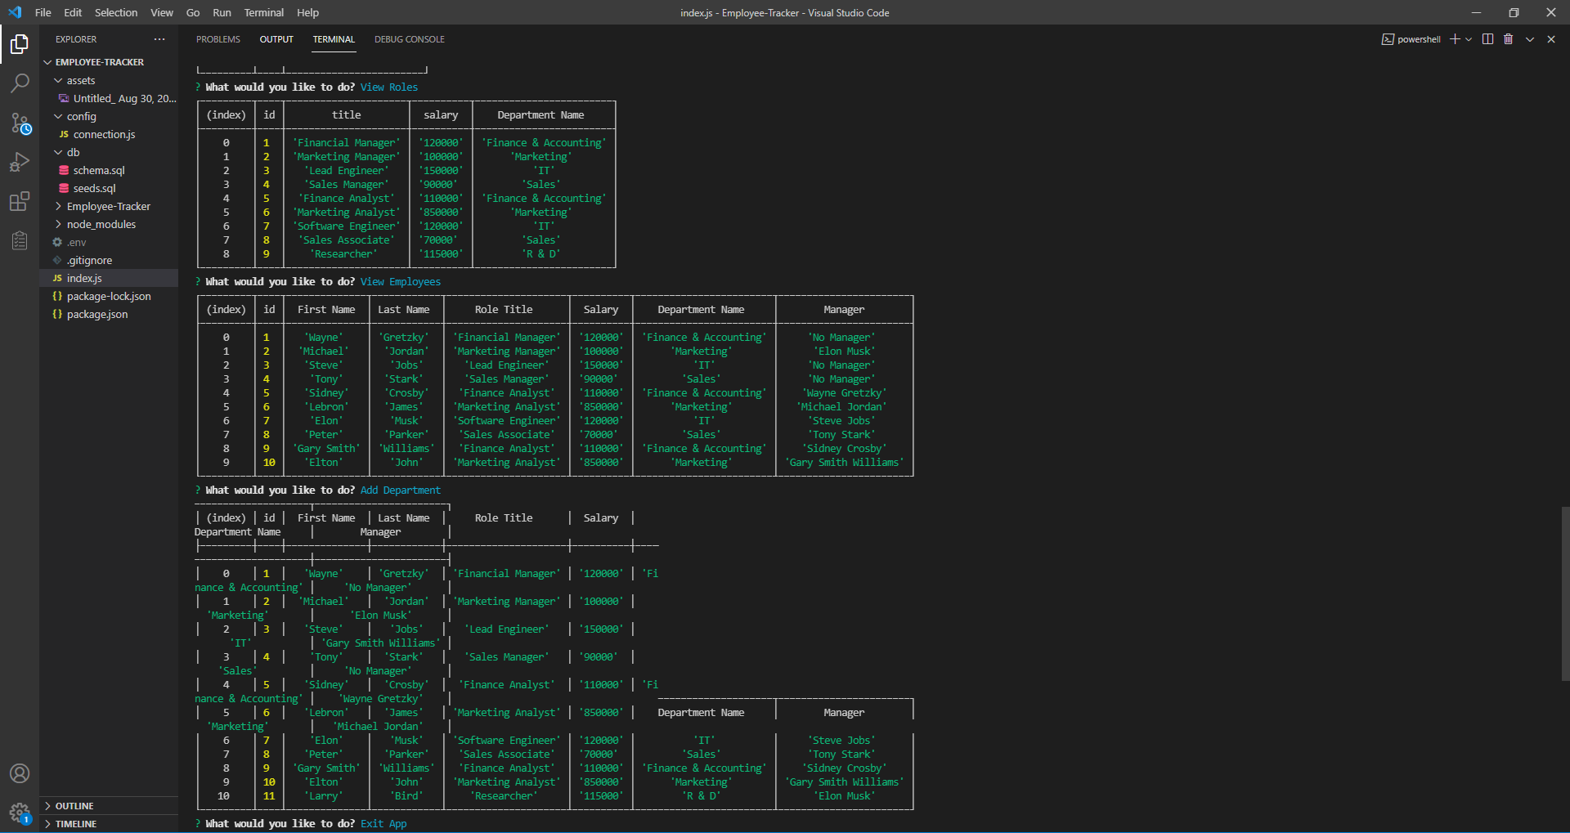Switch to the PROBLEMS tab

[218, 39]
